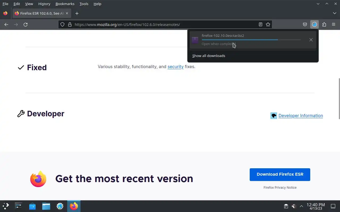This screenshot has width=340, height=212.
Task: Open the extensions puzzle icon
Action: click(324, 24)
